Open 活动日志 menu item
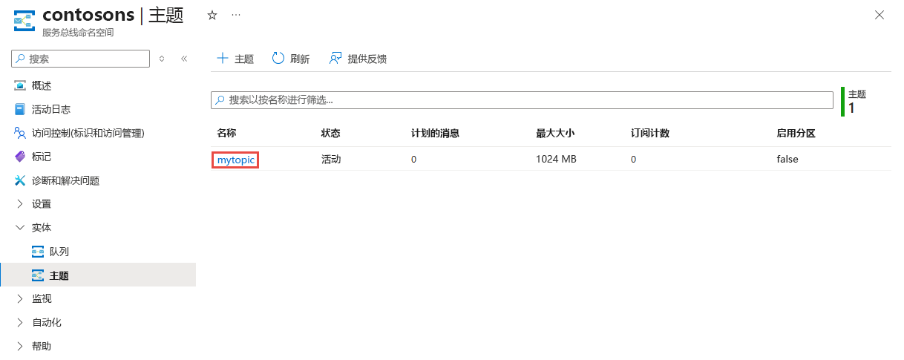This screenshot has width=904, height=360. click(51, 110)
